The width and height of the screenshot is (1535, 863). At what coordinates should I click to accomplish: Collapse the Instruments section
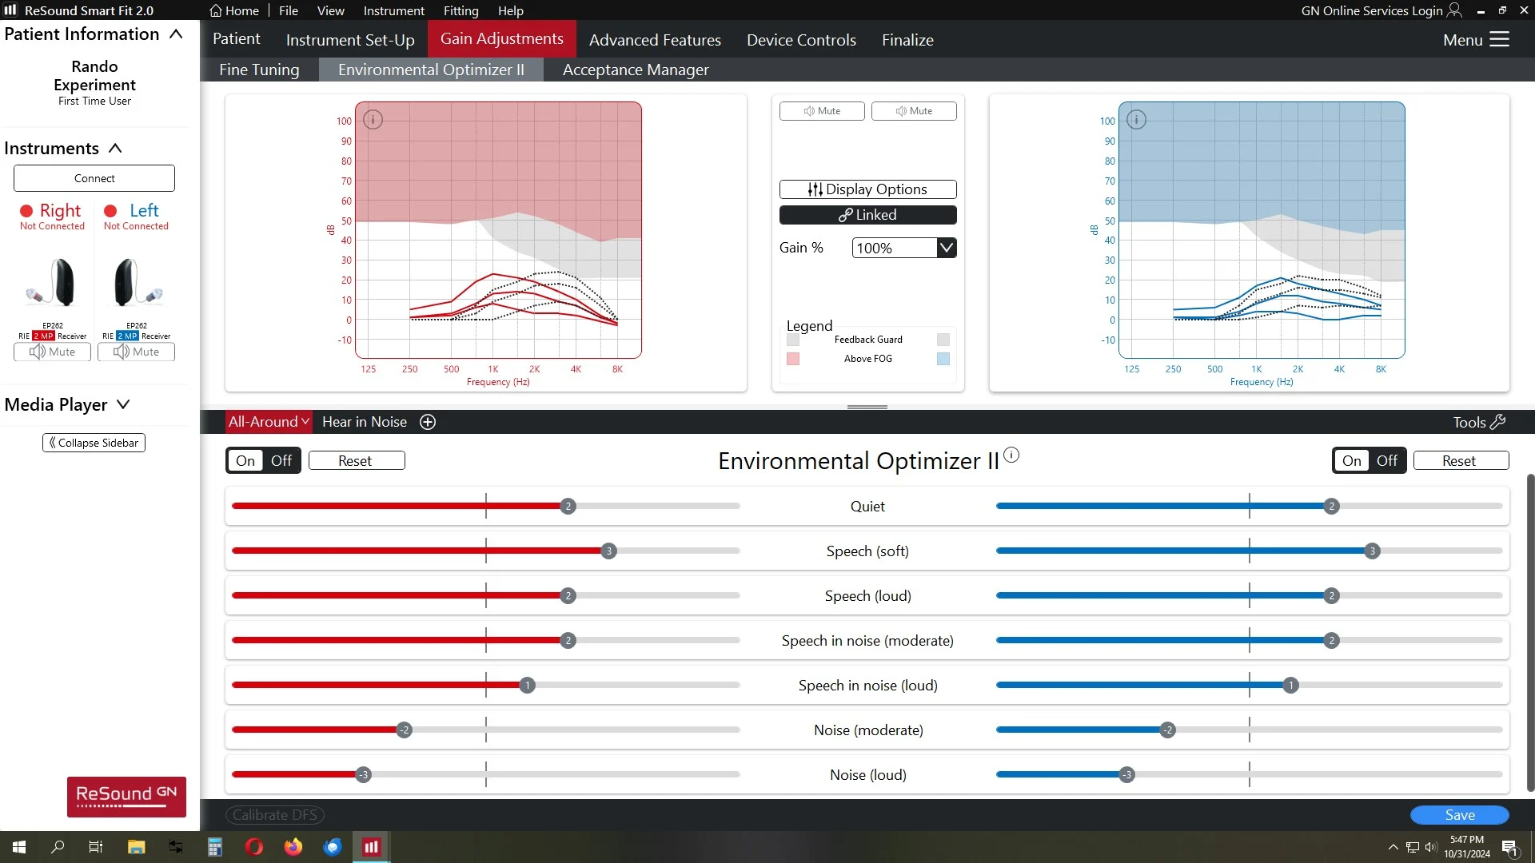tap(115, 148)
